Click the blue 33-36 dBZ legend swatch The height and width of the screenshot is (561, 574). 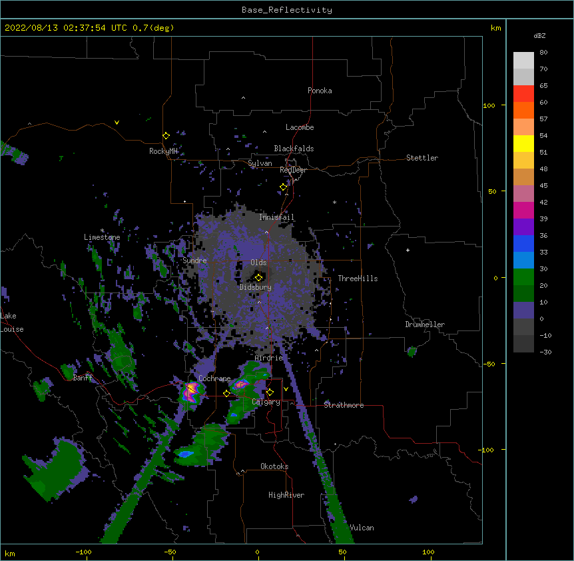(523, 243)
